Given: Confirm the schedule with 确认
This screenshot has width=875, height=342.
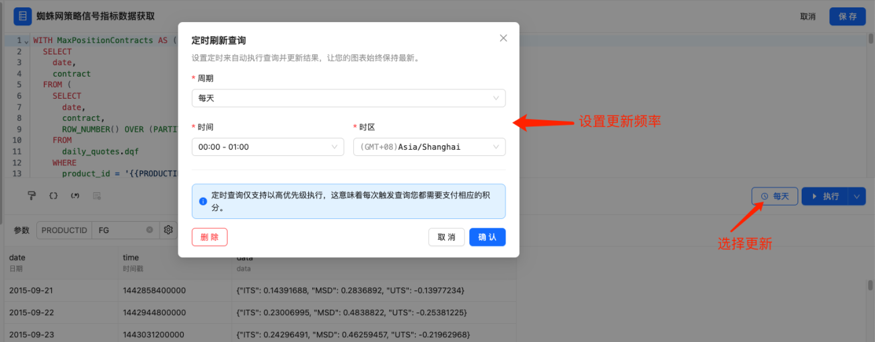Looking at the screenshot, I should (x=487, y=237).
